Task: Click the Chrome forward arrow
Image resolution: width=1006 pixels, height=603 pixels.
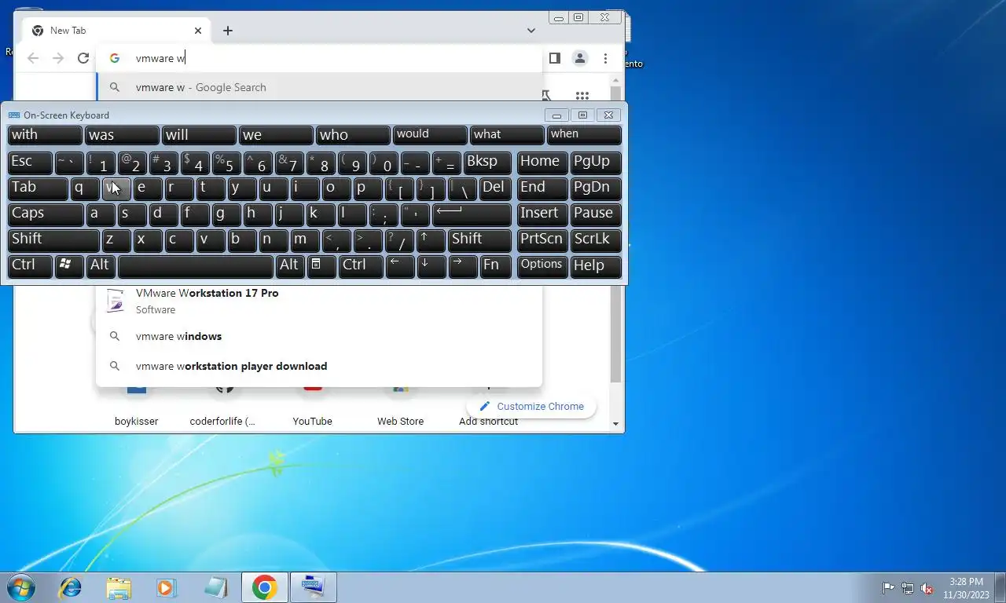Action: (58, 58)
